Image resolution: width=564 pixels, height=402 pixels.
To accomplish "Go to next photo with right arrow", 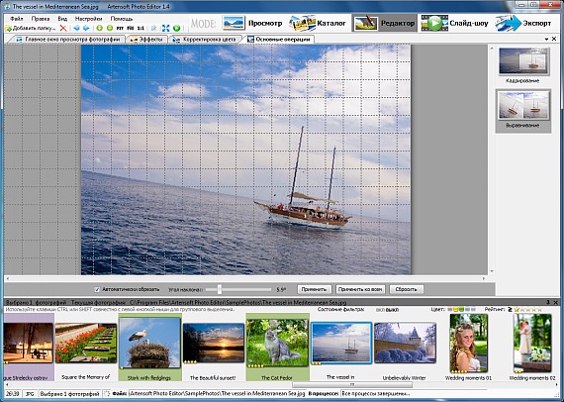I will tap(86, 28).
